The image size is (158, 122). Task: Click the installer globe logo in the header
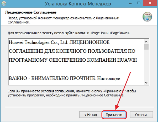coord(147,17)
